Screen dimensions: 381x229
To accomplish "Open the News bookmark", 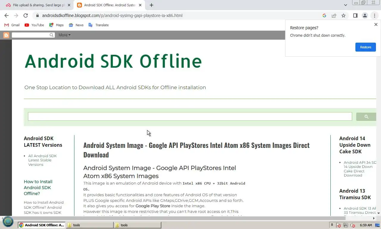I will (76, 25).
